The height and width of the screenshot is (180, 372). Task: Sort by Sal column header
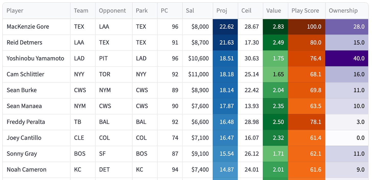(x=197, y=11)
